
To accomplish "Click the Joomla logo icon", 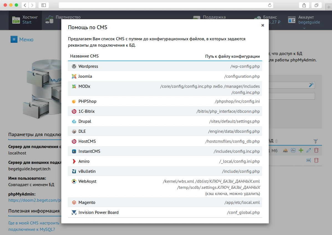I will [x=74, y=76].
